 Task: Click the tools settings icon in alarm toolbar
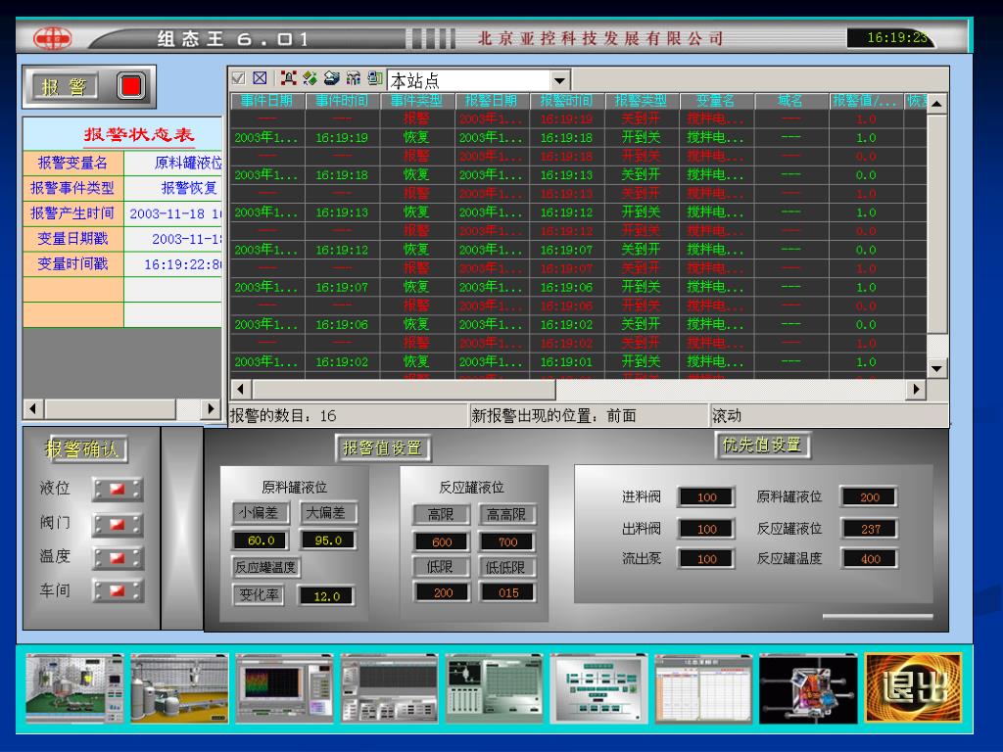coord(353,78)
